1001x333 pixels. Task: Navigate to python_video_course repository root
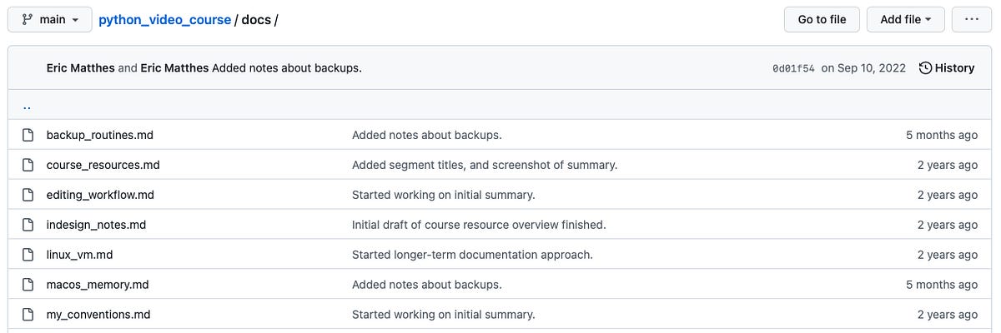(164, 19)
